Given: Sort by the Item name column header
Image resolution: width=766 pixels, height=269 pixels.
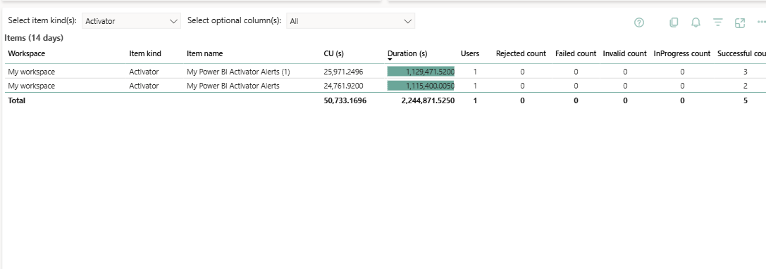Looking at the screenshot, I should [204, 53].
